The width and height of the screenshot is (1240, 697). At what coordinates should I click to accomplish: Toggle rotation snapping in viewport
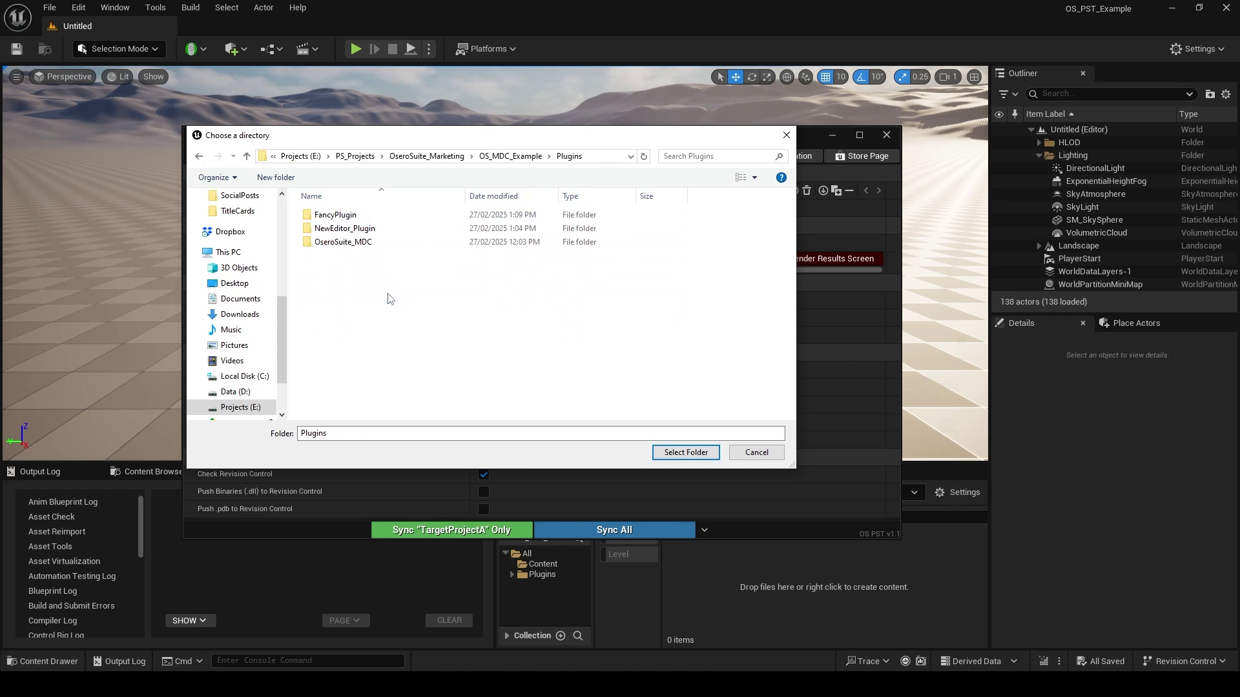(x=861, y=77)
